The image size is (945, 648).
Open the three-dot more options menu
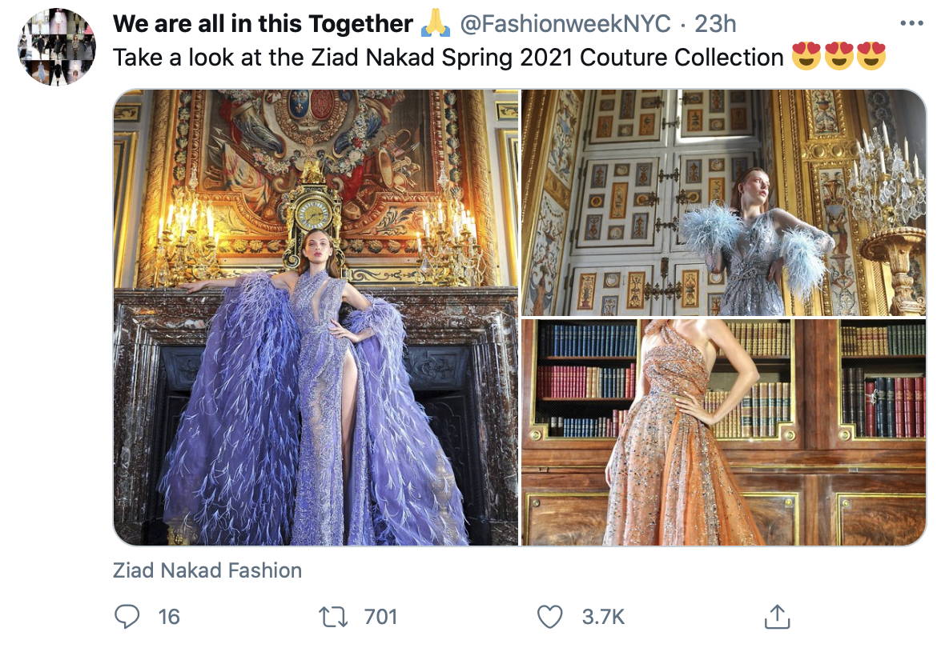(x=911, y=23)
